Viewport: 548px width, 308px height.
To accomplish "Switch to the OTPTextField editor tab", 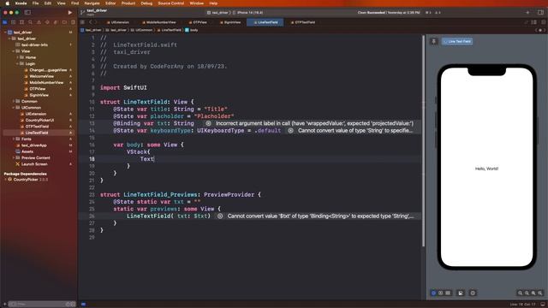I will [x=303, y=22].
